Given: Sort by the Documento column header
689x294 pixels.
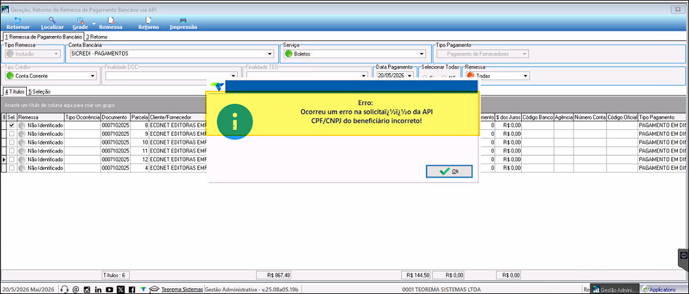Looking at the screenshot, I should tap(115, 118).
